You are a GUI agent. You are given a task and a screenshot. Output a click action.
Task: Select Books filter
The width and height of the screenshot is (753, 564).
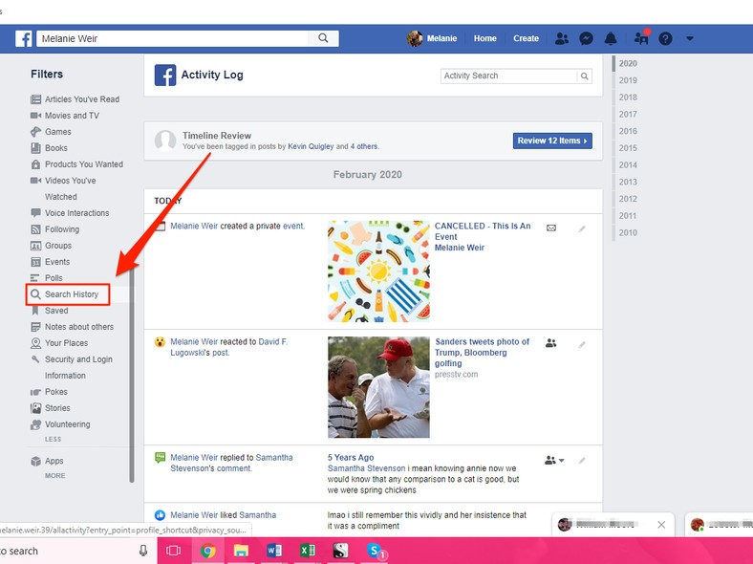coord(49,148)
